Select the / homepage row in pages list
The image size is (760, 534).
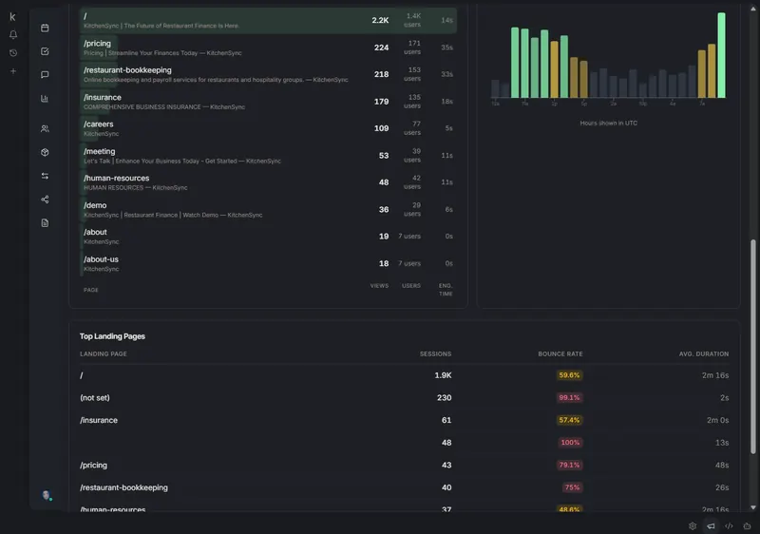click(268, 20)
